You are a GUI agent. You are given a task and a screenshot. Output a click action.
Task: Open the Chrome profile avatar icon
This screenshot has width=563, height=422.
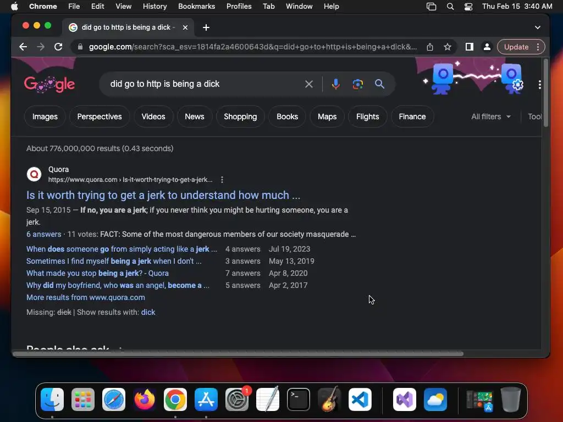pyautogui.click(x=487, y=47)
